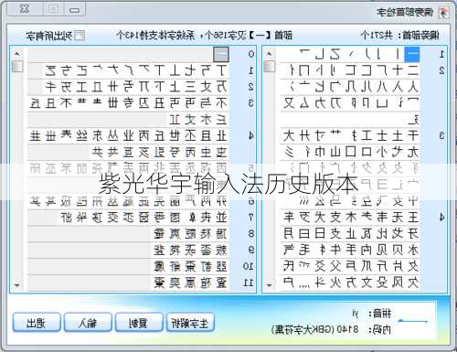The height and width of the screenshot is (352, 457).
Task: Pick the character 万 in the character list
Action: [221, 87]
